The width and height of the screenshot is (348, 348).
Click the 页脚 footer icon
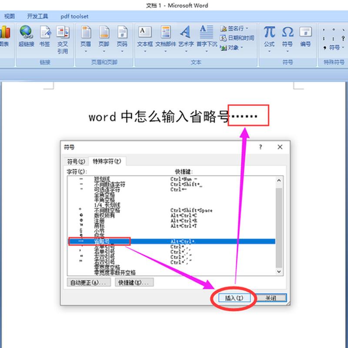click(104, 32)
